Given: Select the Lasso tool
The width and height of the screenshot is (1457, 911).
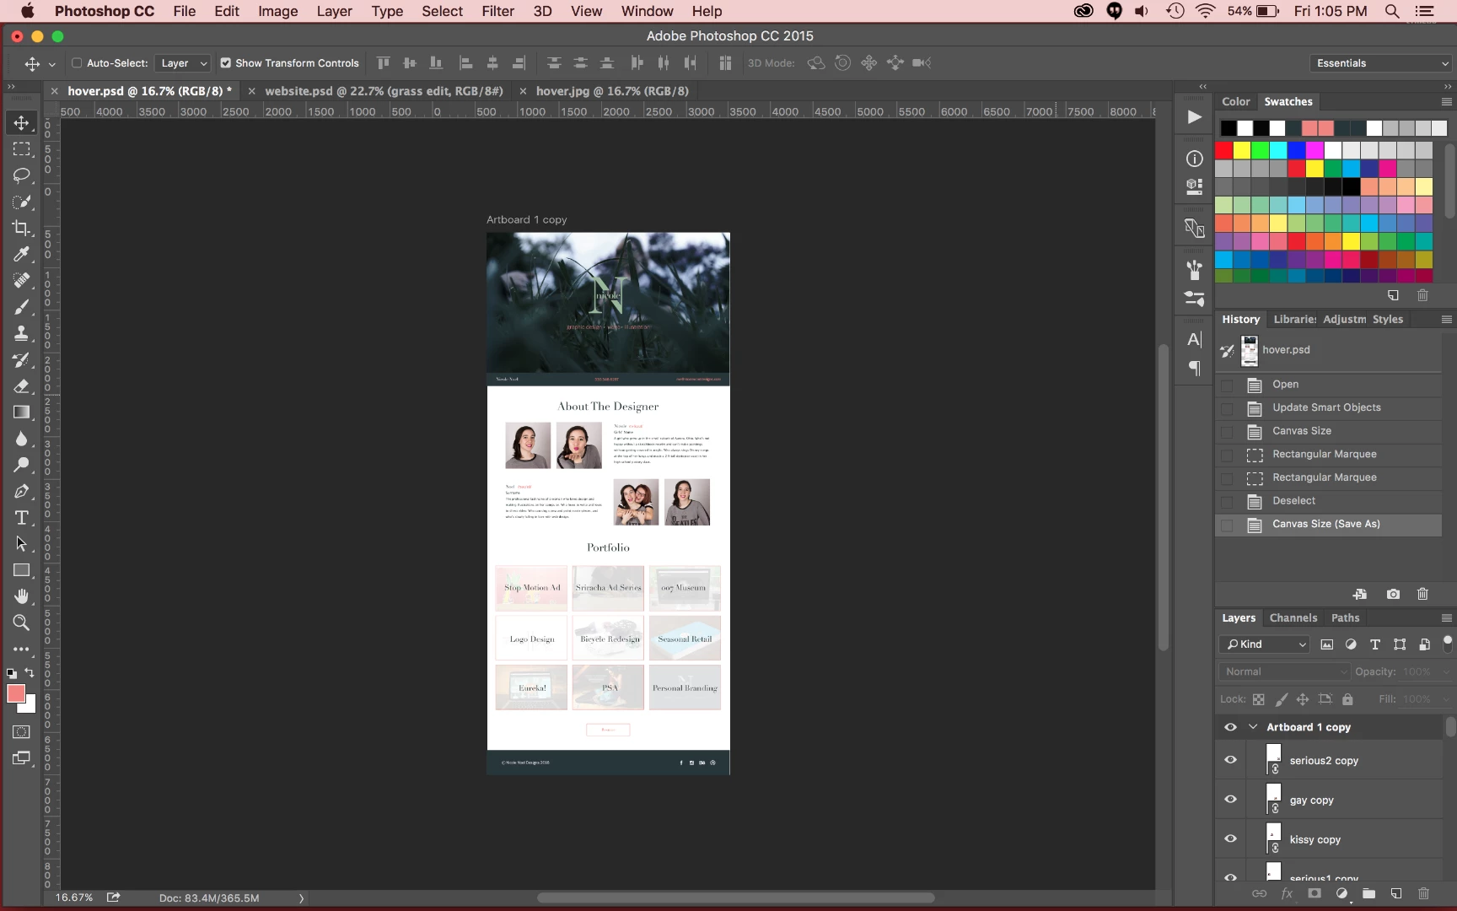Looking at the screenshot, I should tap(21, 175).
